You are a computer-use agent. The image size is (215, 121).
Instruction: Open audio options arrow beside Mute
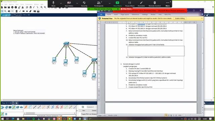point(61,3)
